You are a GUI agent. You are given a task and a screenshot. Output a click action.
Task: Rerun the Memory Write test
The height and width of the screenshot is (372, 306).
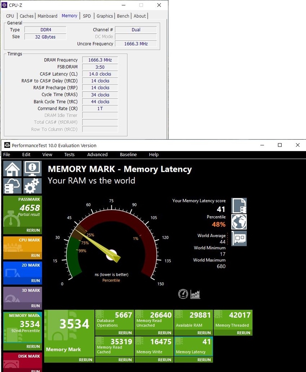(165, 360)
